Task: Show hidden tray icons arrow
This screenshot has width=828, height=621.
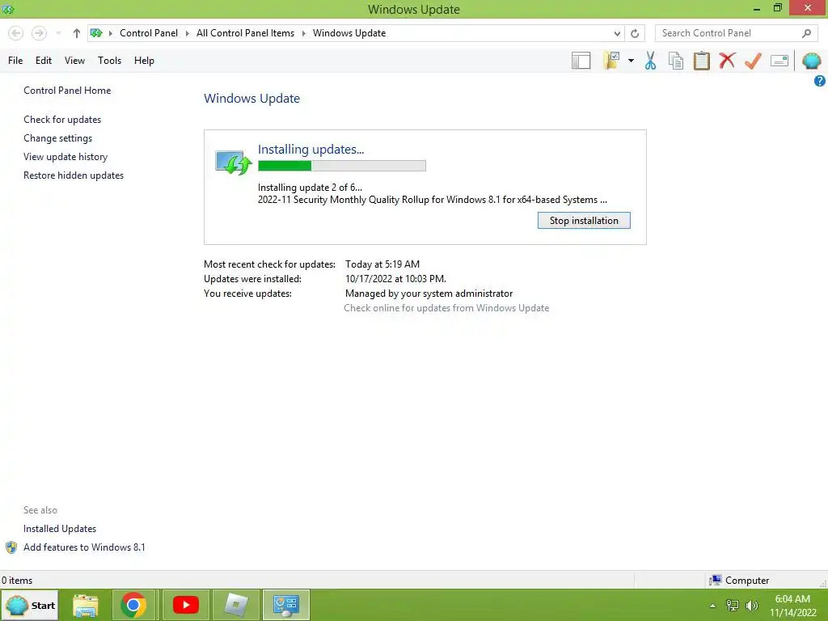Action: (x=713, y=606)
